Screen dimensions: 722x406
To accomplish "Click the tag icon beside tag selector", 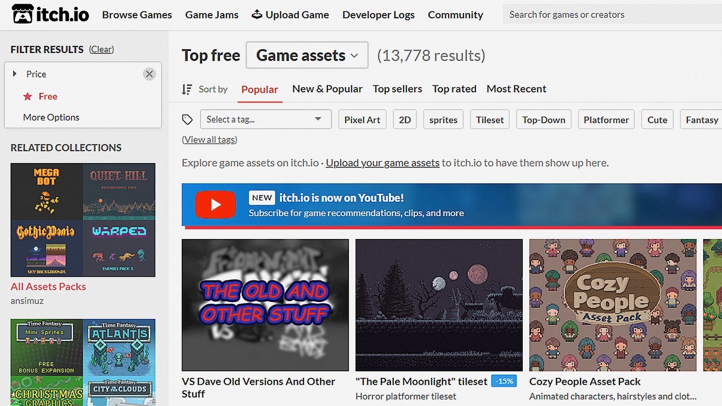I will tap(188, 120).
